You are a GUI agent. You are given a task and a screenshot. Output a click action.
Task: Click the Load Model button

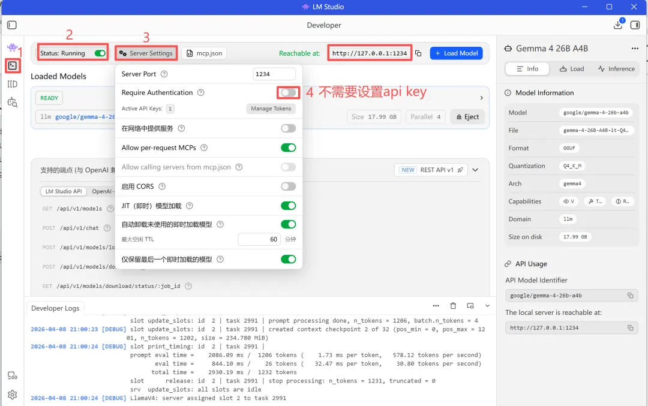point(456,53)
